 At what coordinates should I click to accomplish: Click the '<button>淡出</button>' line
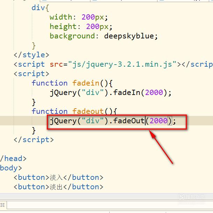[x=59, y=187]
